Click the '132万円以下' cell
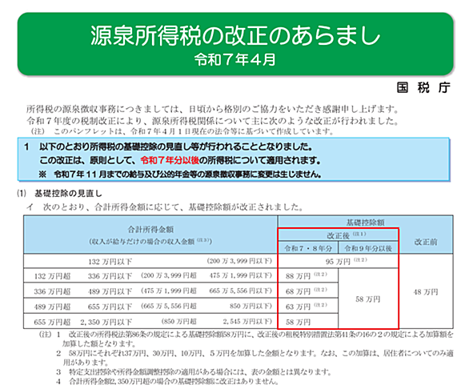The image size is (469, 385). (110, 262)
